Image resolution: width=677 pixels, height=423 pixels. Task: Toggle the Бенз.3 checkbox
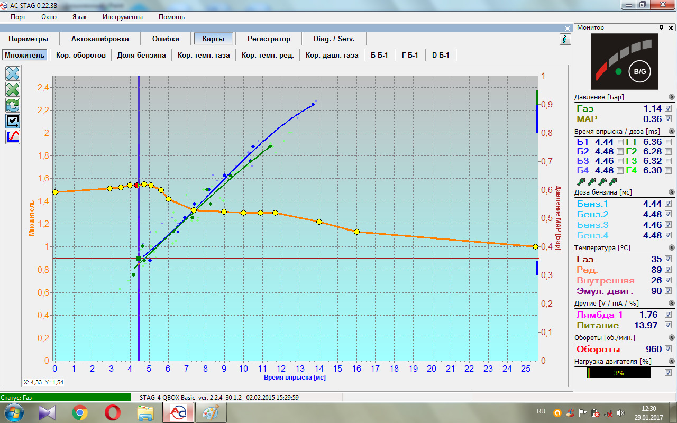coord(668,225)
